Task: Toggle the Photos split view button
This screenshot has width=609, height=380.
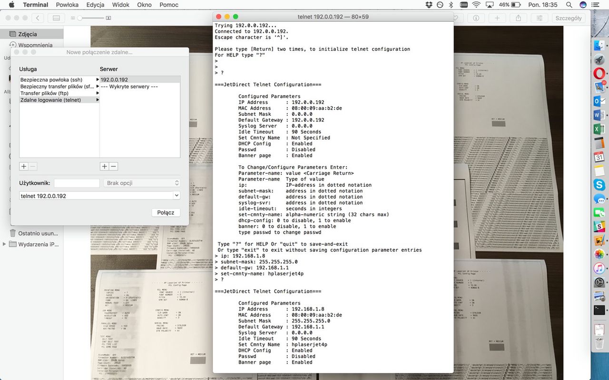Action: pyautogui.click(x=56, y=18)
